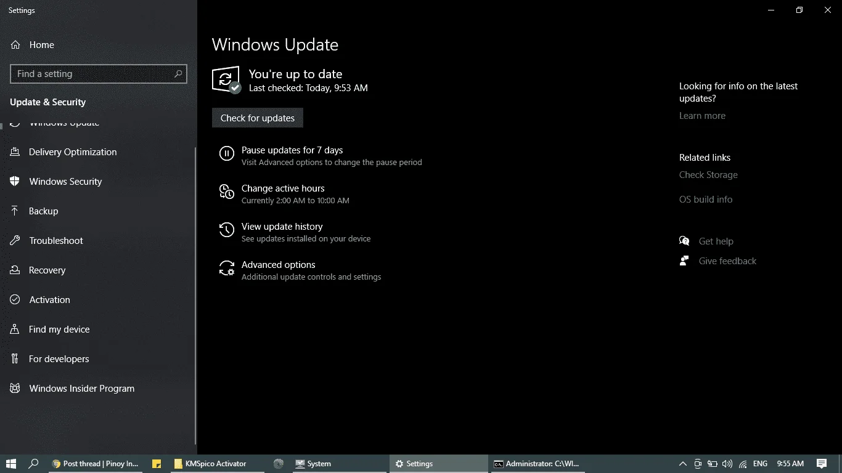
Task: Open the Check Storage link
Action: 708,175
